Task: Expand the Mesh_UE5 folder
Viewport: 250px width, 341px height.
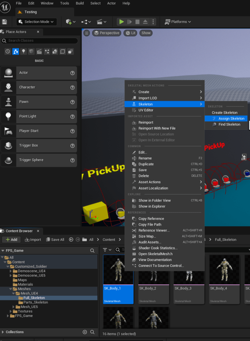Action: [13, 307]
